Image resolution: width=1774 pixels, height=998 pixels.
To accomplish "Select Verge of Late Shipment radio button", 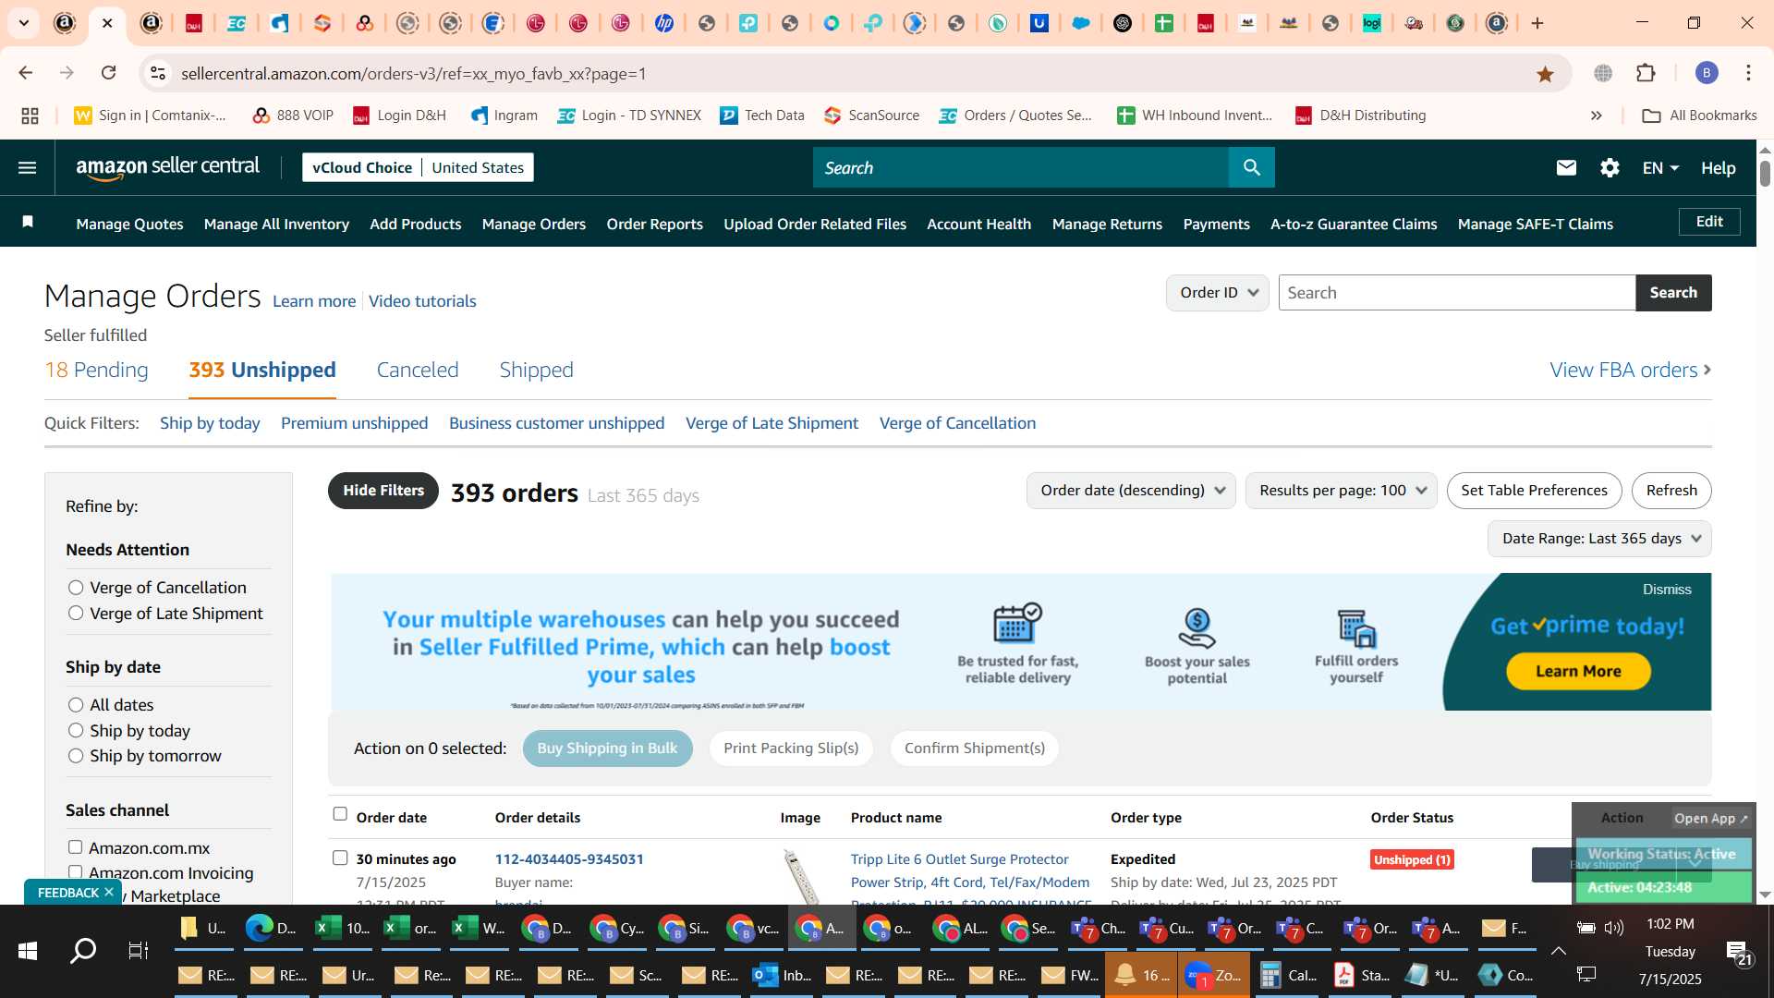I will [x=76, y=614].
